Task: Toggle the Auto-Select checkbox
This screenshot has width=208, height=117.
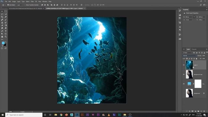Action: 8,5
